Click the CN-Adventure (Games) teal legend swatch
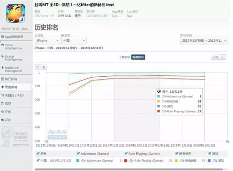Screen dimensions: 233x171 [x=78, y=161]
